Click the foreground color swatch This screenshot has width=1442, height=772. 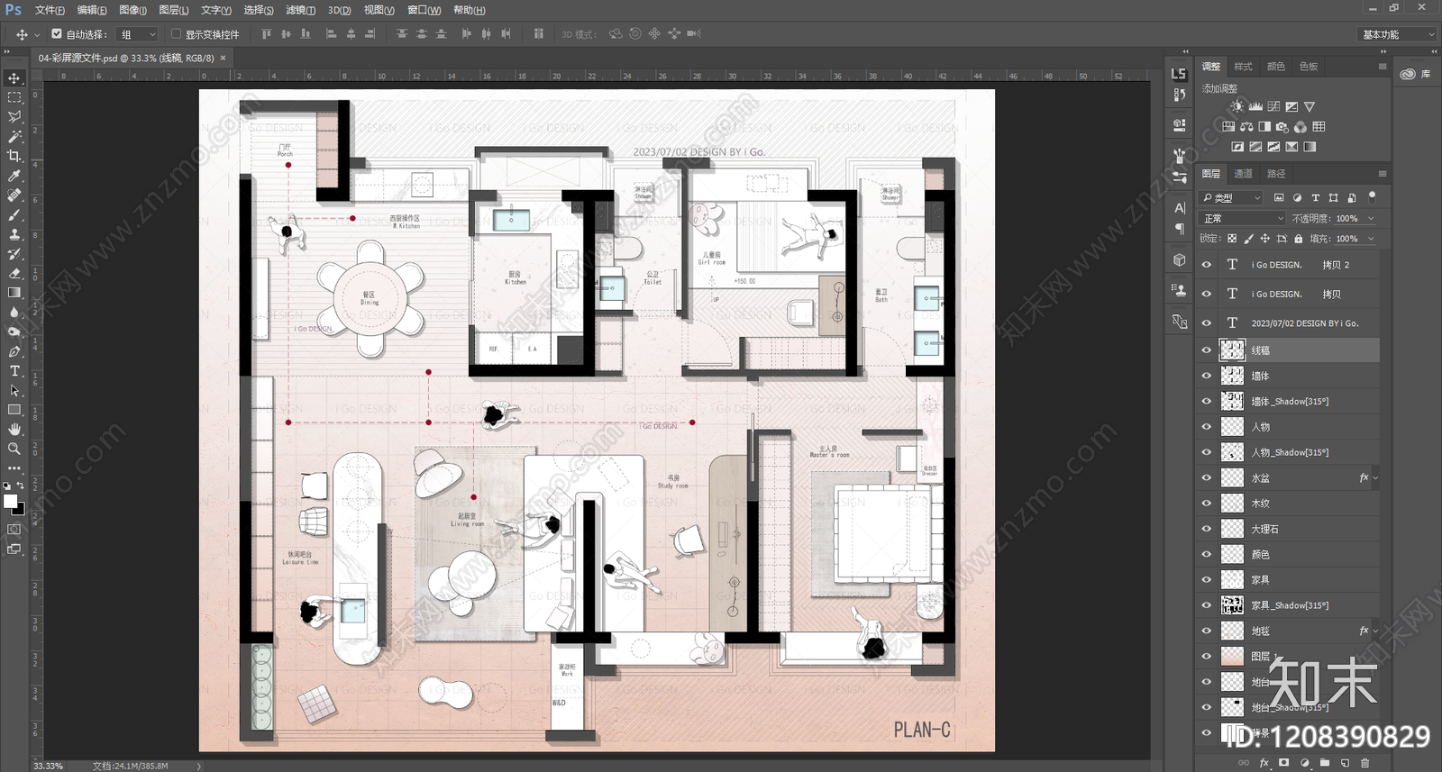point(10,501)
